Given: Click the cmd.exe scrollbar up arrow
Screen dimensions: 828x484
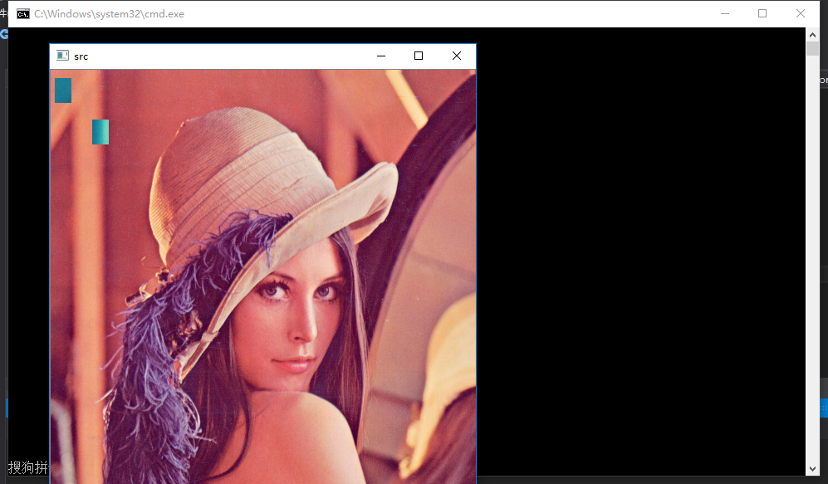Looking at the screenshot, I should (x=813, y=35).
